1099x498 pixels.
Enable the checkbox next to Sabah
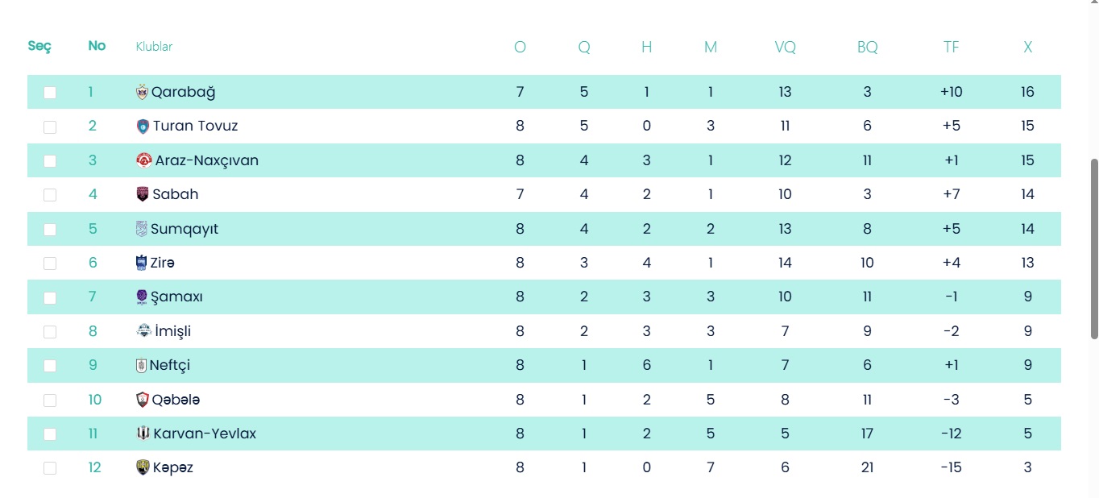pos(50,195)
